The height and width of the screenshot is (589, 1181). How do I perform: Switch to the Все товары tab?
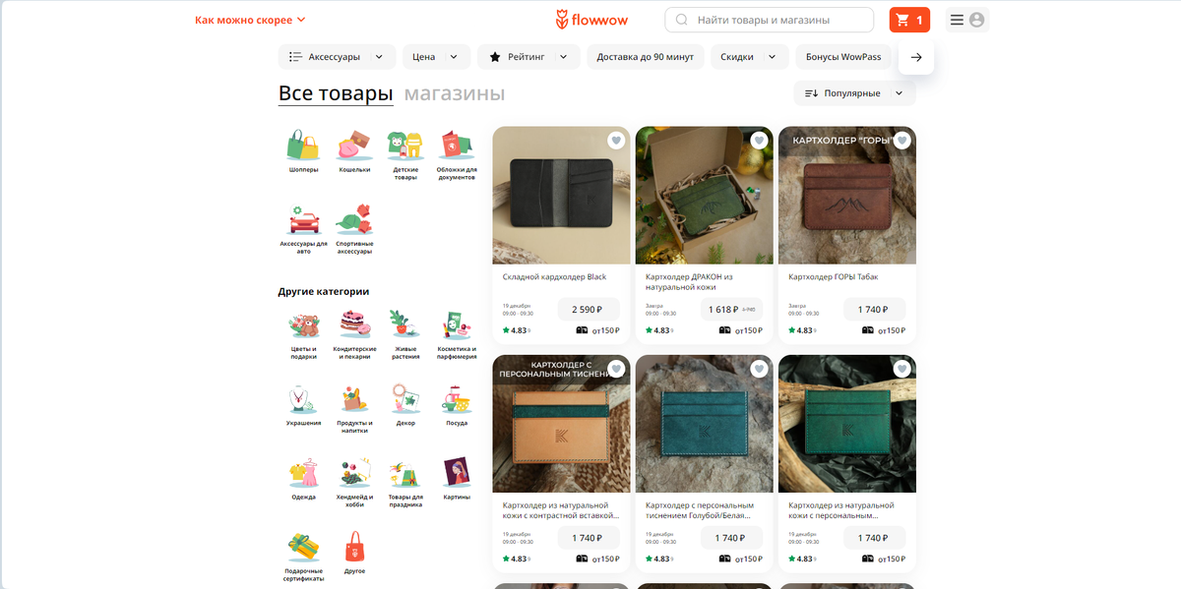point(336,94)
